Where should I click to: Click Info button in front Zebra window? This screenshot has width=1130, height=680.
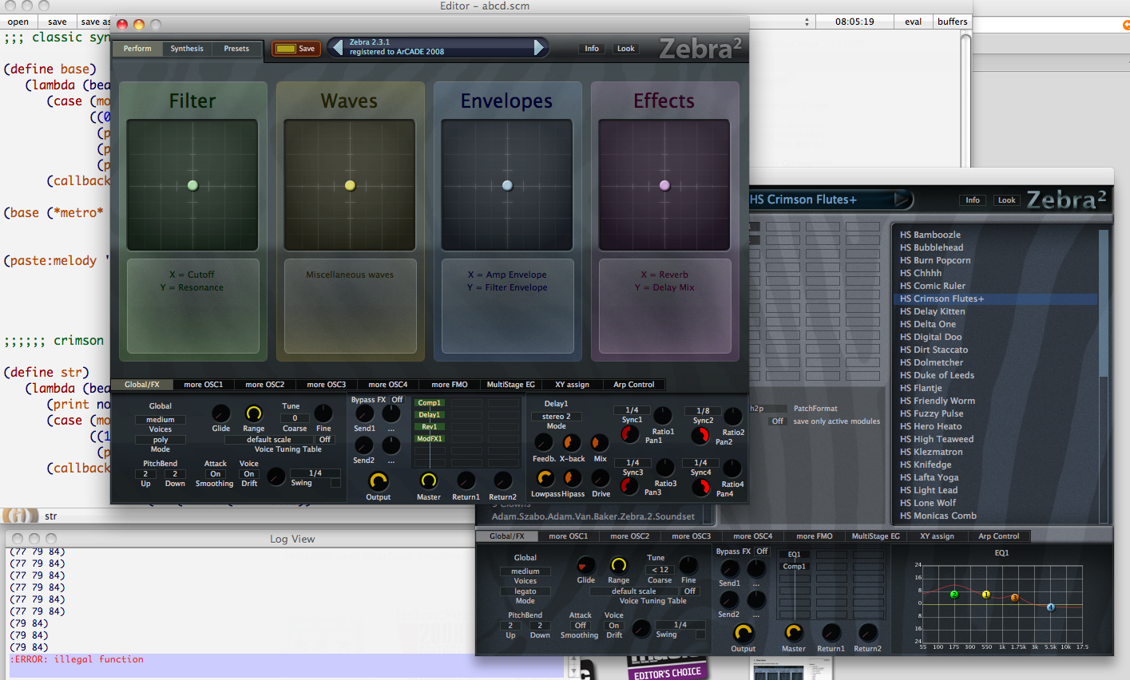point(592,49)
